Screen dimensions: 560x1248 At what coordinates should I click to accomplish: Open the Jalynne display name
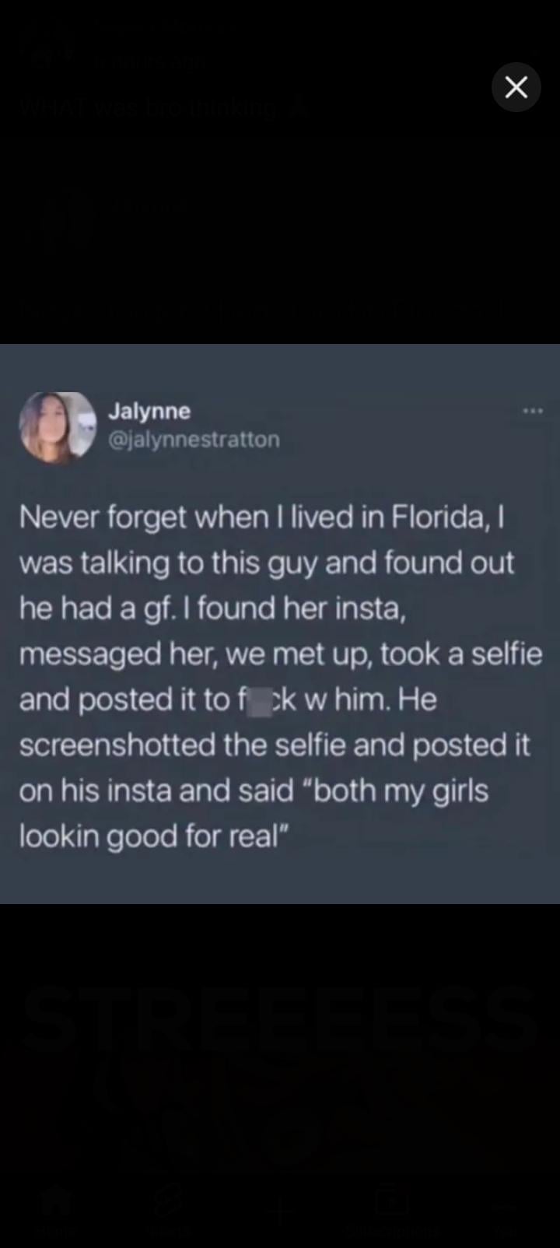[149, 410]
